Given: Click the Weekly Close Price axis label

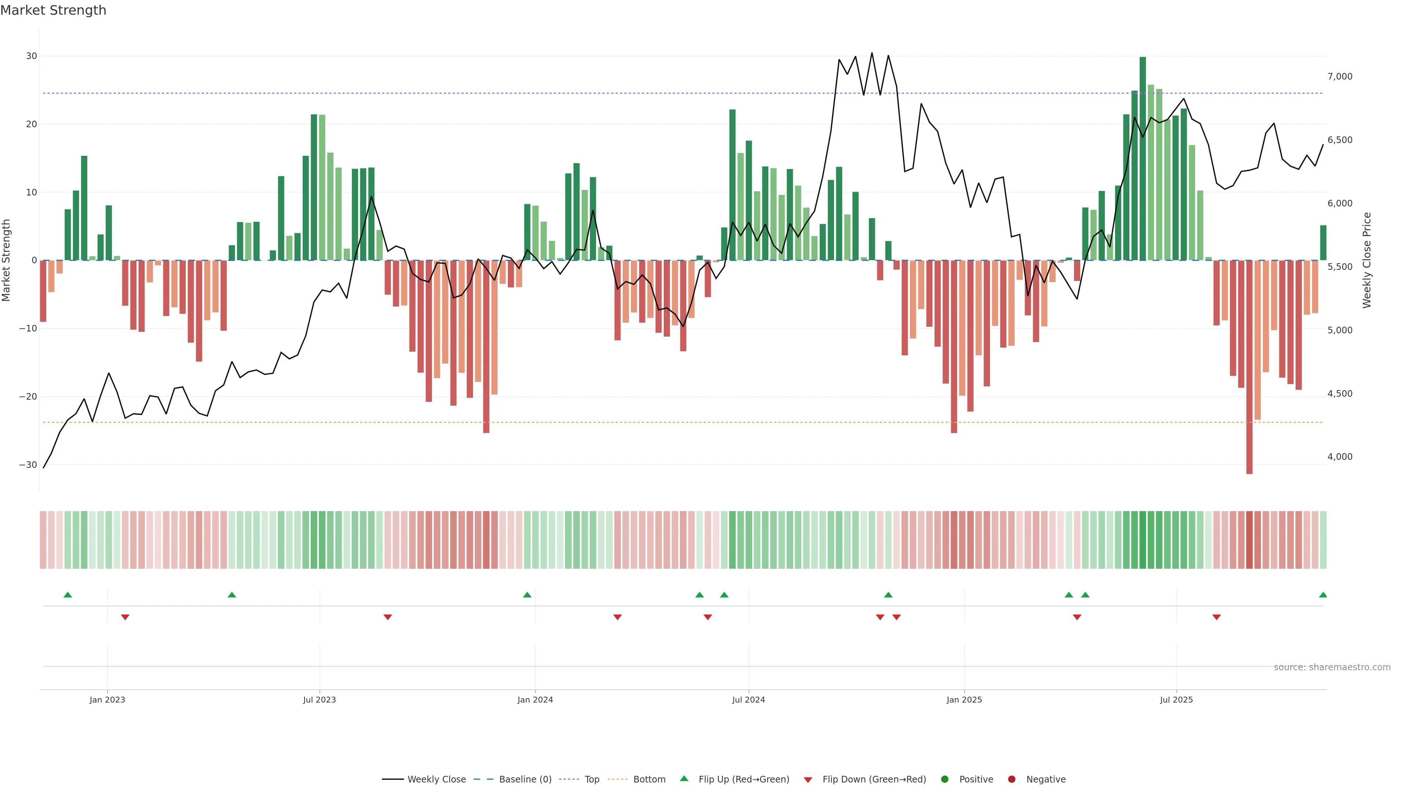Looking at the screenshot, I should click(x=1367, y=260).
